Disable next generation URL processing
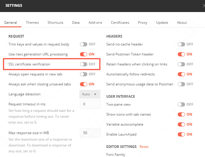Screen dimensions: 205x157 pyautogui.click(x=84, y=54)
